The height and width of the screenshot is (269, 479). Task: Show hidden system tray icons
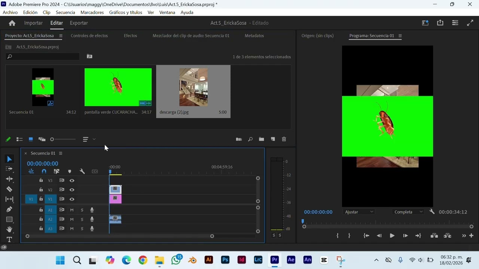376,260
